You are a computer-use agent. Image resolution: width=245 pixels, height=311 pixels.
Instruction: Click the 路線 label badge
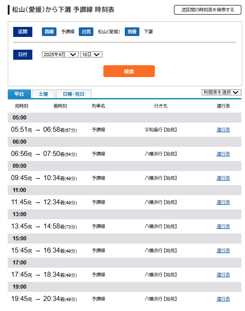pyautogui.click(x=49, y=32)
